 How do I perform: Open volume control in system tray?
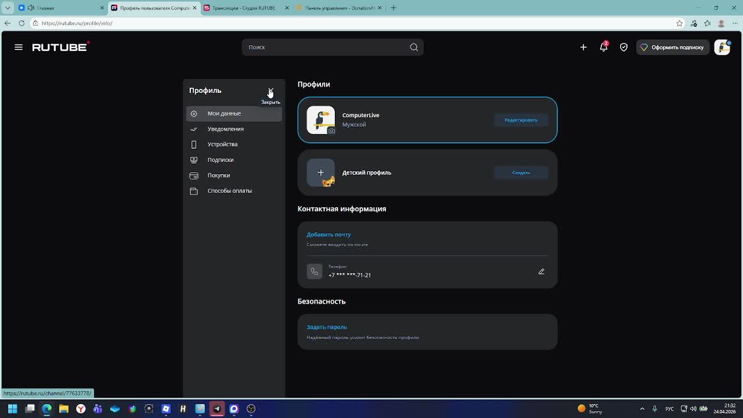tap(693, 409)
